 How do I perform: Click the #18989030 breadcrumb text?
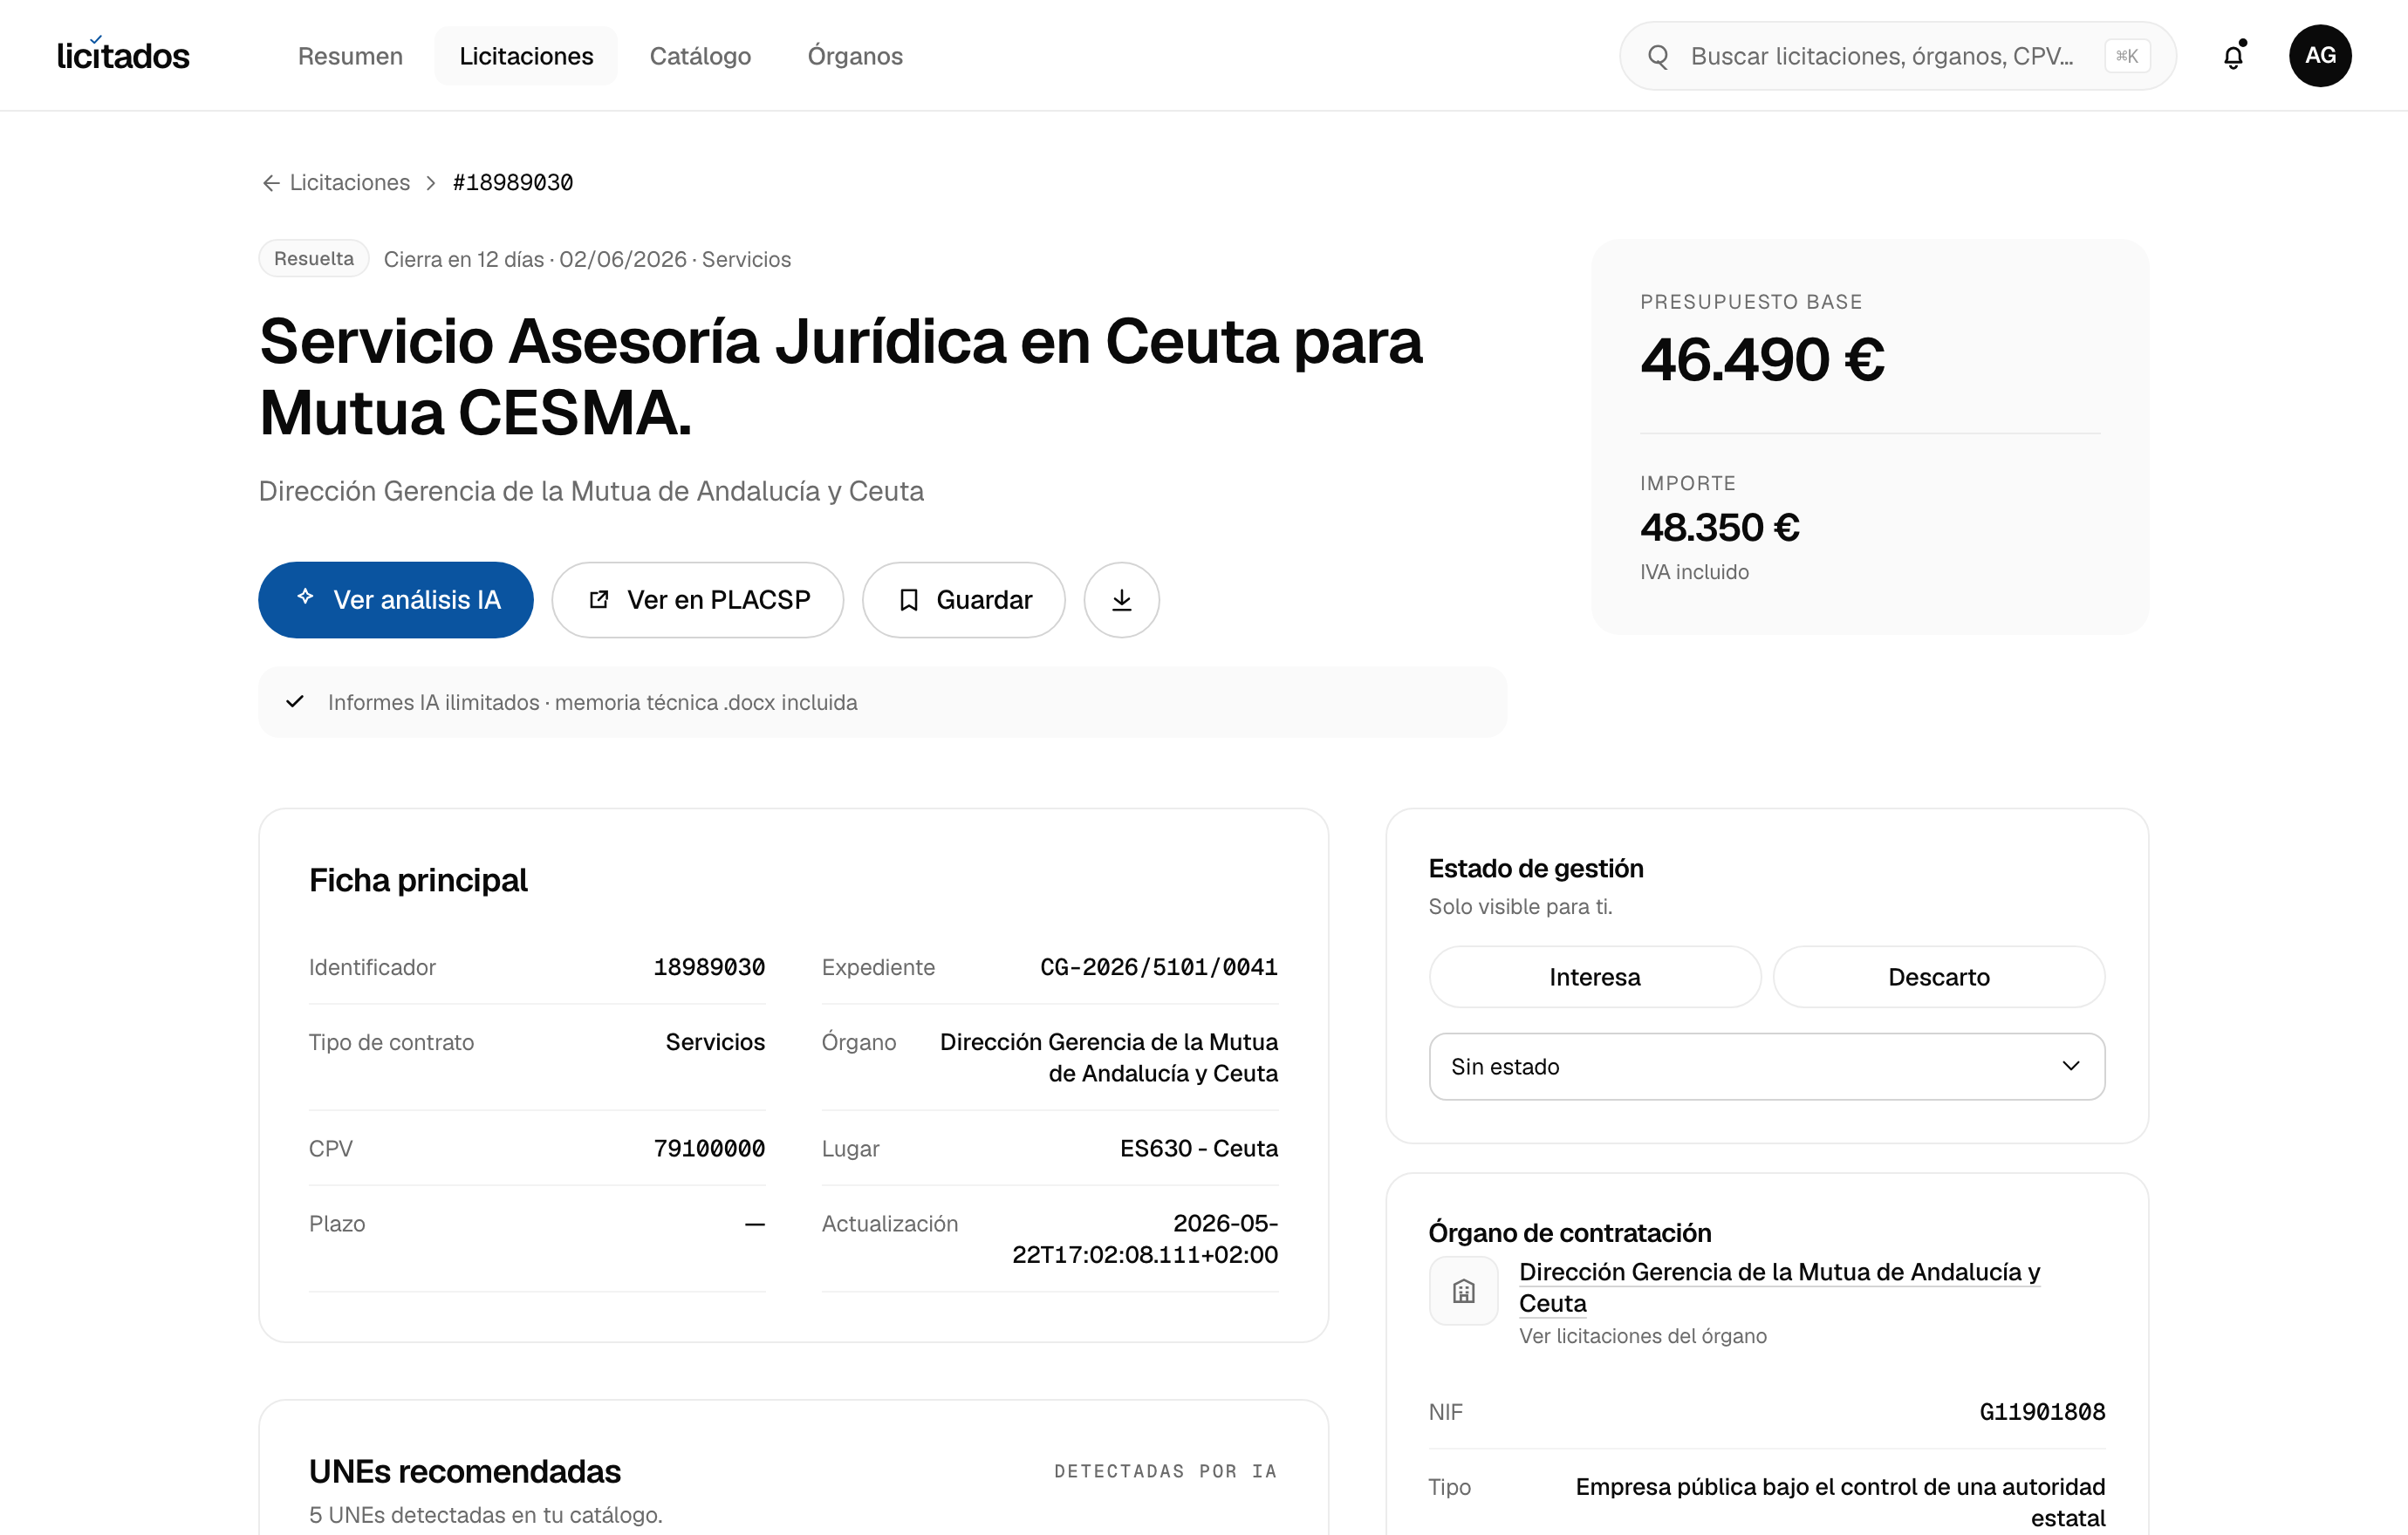[x=513, y=183]
